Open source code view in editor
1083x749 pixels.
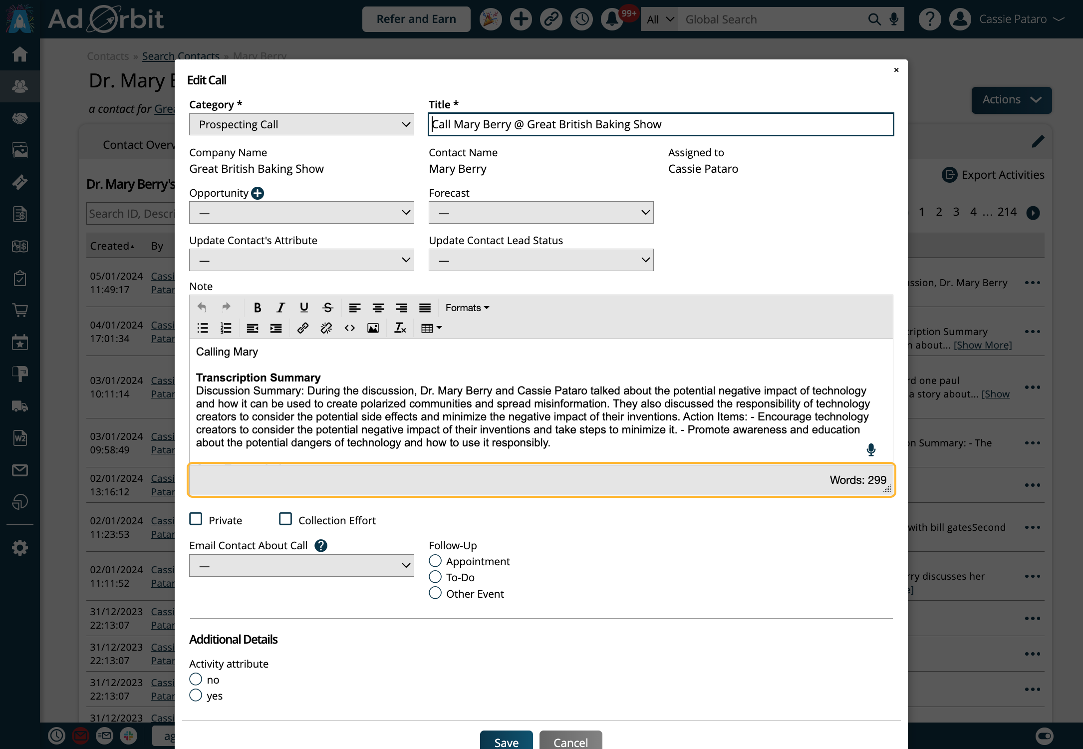(x=350, y=328)
